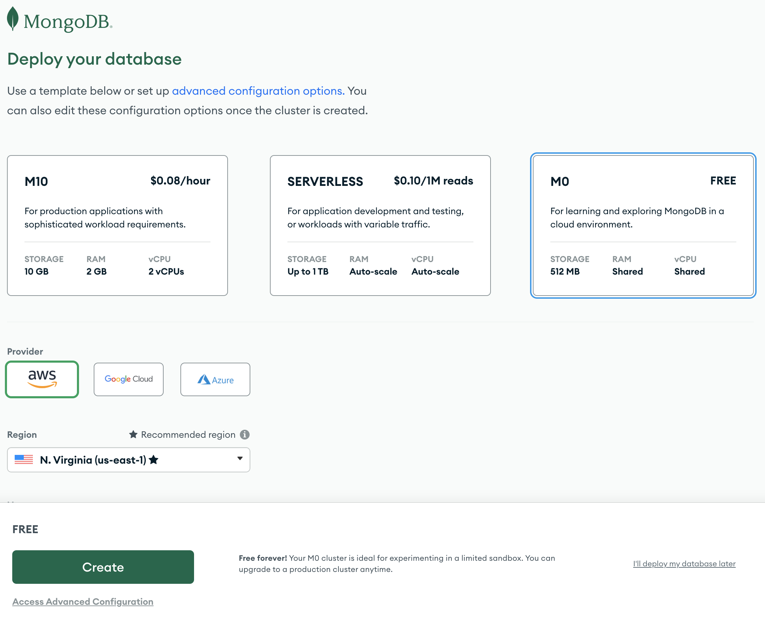This screenshot has width=765, height=617.
Task: Click the US flag in region field
Action: tap(24, 459)
